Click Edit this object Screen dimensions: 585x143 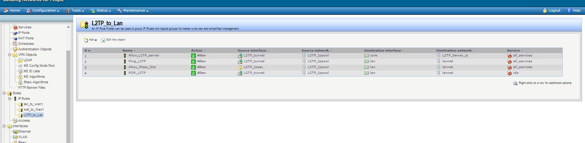point(113,40)
